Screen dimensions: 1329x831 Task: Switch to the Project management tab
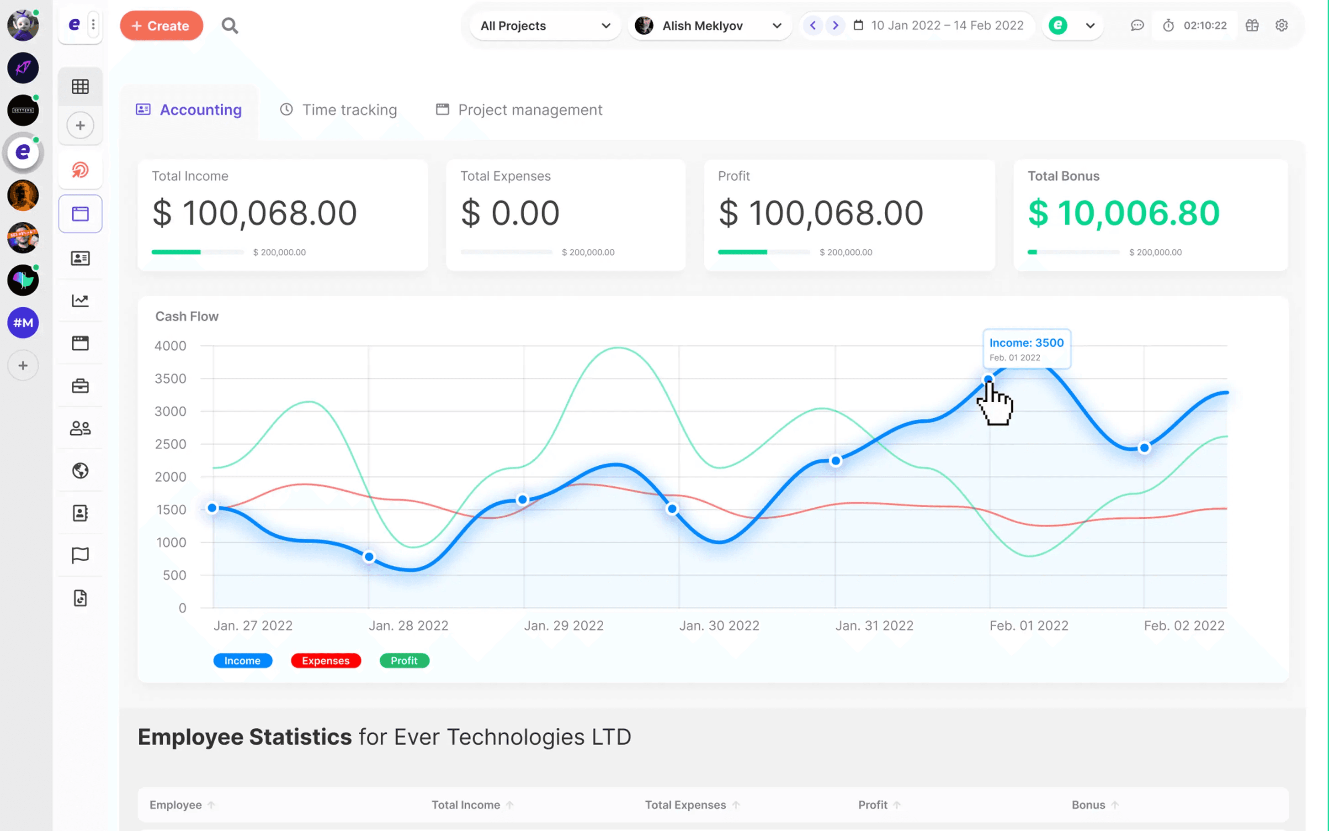click(529, 110)
